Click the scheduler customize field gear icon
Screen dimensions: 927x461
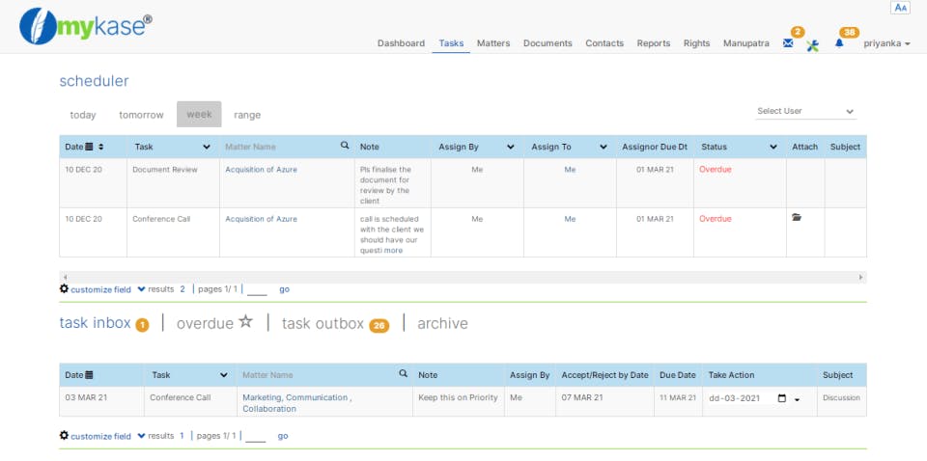(x=64, y=288)
